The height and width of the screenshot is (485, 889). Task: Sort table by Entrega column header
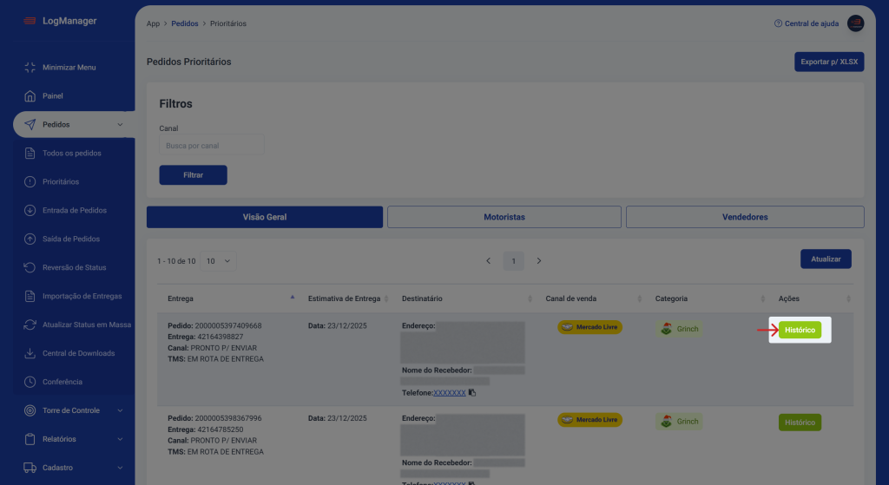[x=181, y=298]
